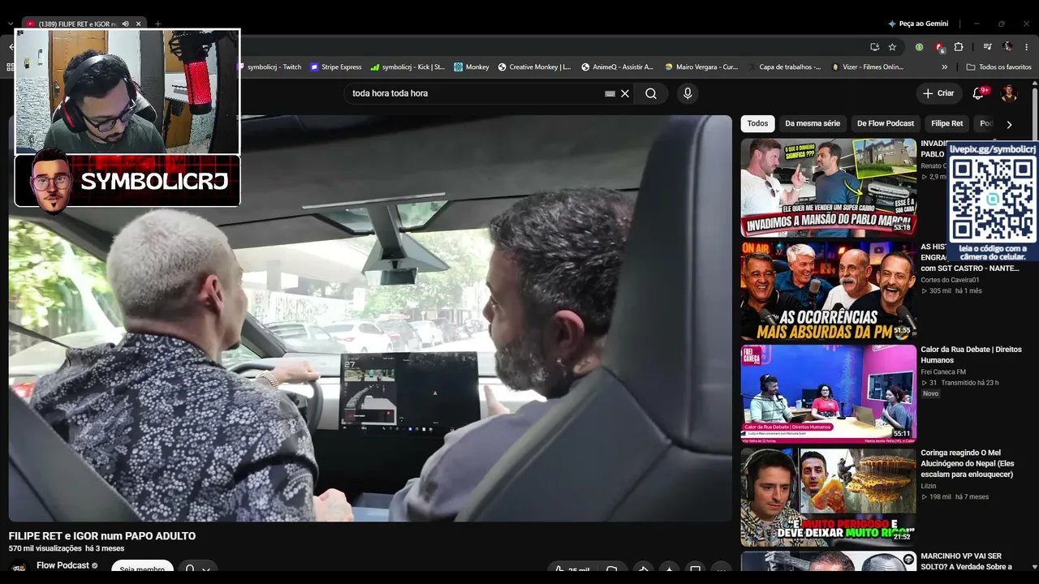Click Peça ao Gemini button
Screen dimensions: 1039x584
coord(918,24)
